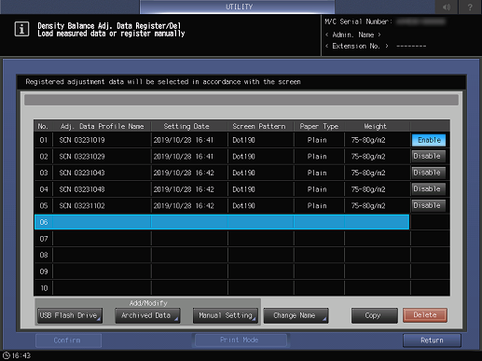
Task: Select row 01 SCN 03231019
Action: click(222, 140)
